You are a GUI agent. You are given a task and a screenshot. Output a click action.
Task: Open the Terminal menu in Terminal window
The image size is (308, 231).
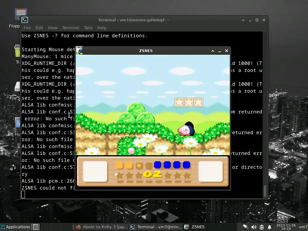[x=70, y=28]
